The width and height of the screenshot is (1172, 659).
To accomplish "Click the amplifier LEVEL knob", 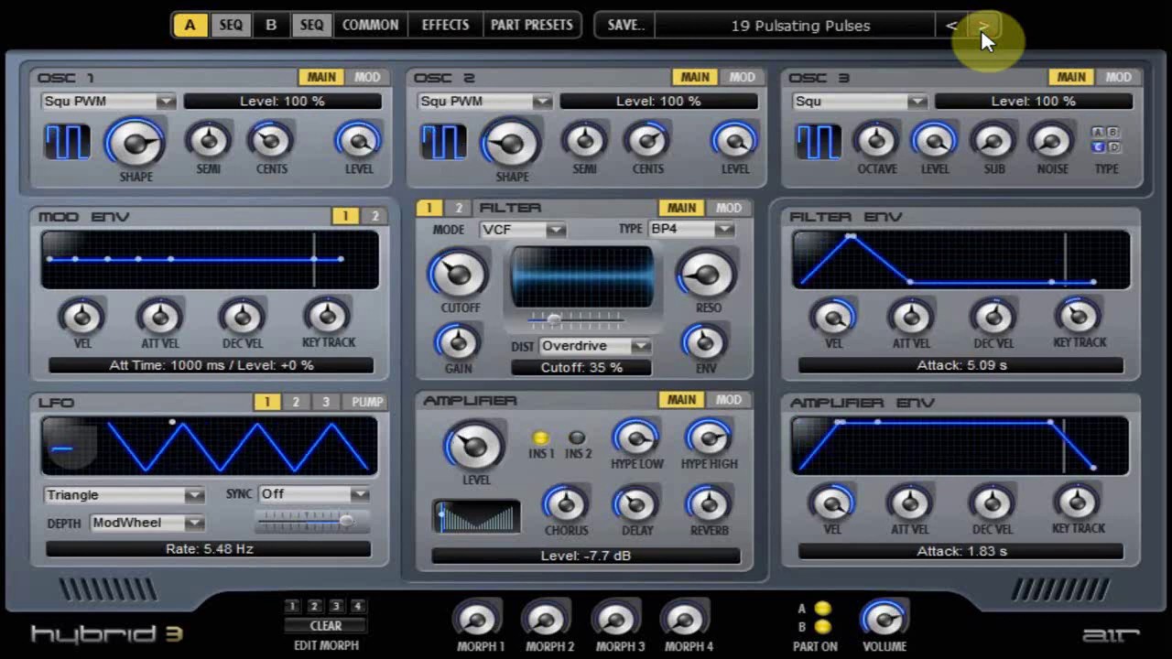I will (474, 445).
